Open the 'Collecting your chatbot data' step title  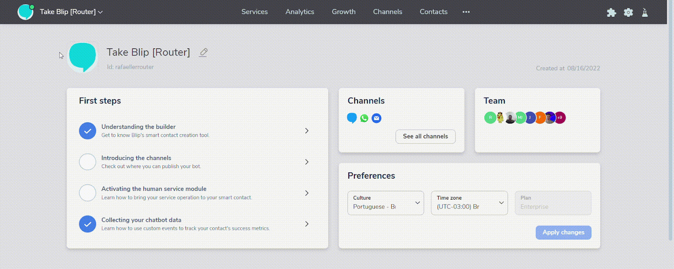click(x=142, y=220)
